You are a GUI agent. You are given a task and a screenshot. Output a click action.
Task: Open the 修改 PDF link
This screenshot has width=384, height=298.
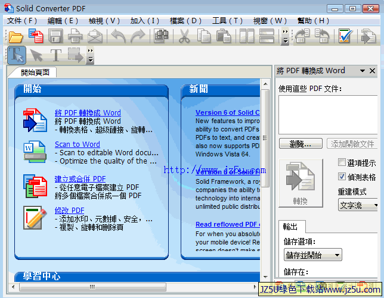70,211
